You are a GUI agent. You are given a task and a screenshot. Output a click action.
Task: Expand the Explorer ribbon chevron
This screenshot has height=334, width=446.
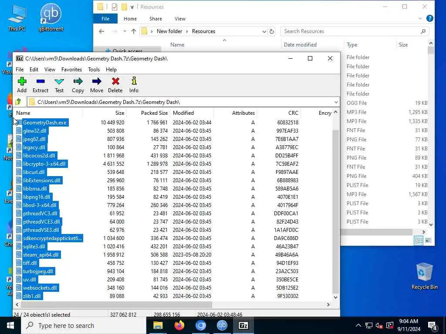tap(420, 18)
